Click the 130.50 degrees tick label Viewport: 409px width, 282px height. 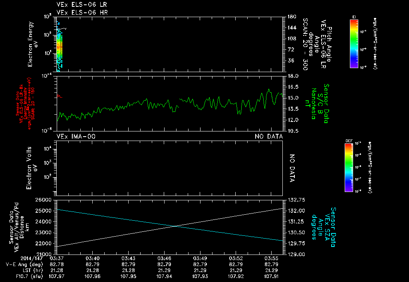(296, 233)
